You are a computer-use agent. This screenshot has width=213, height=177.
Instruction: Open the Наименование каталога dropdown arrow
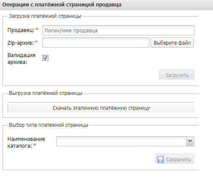tap(190, 141)
